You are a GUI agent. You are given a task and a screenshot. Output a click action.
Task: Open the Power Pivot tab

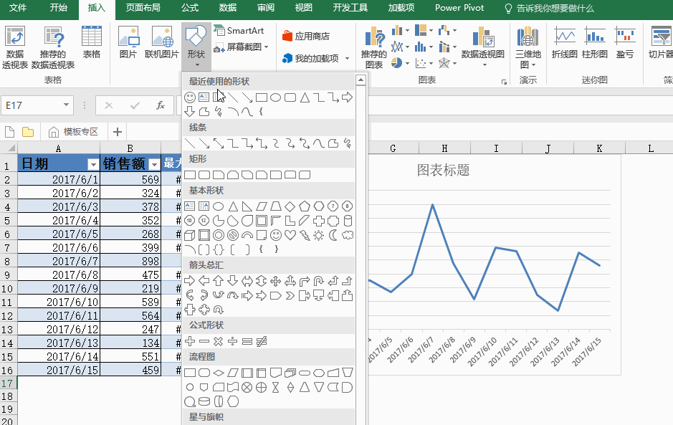[x=459, y=8]
